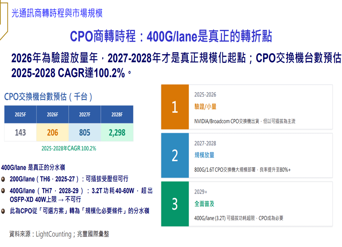Select the 2027F table header cell
Image resolution: width=342 pixels, height=247 pixels.
tap(85, 115)
